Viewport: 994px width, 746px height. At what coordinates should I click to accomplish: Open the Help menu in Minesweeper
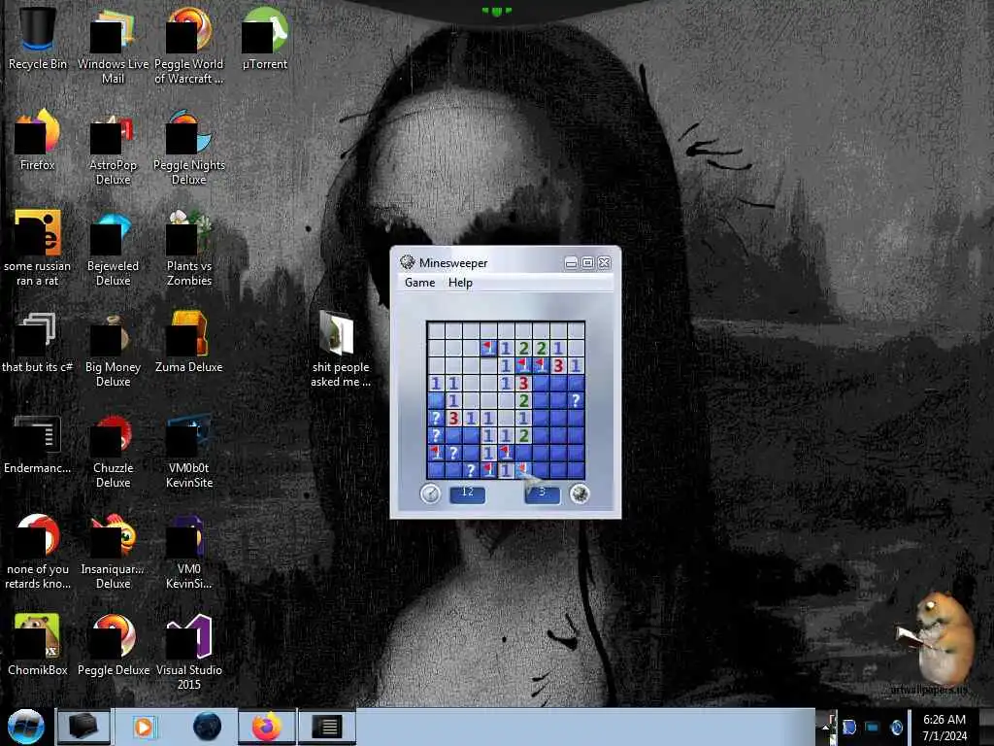460,283
